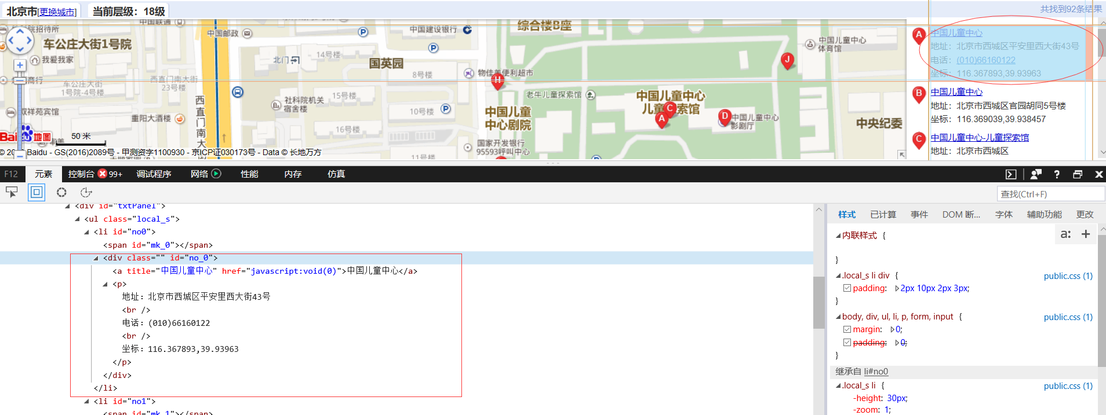Viewport: 1106px width, 415px height.
Task: Click the green play icon beside 网络
Action: [x=216, y=174]
